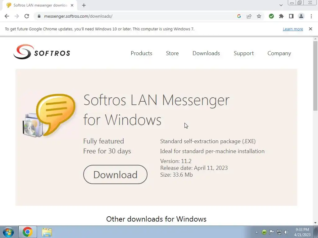Click the 'Free for 30 days' text
Image resolution: width=318 pixels, height=238 pixels.
(107, 151)
